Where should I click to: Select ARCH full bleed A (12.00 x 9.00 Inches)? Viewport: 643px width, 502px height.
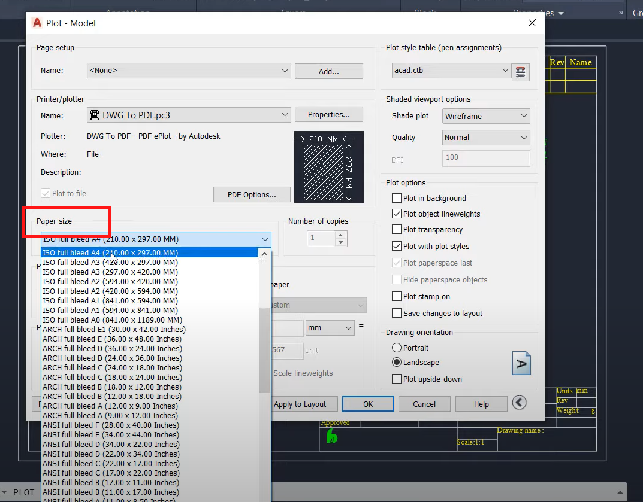[150, 406]
